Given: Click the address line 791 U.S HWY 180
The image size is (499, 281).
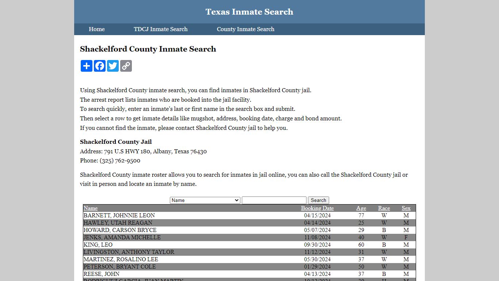Looking at the screenshot, I should [x=127, y=151].
